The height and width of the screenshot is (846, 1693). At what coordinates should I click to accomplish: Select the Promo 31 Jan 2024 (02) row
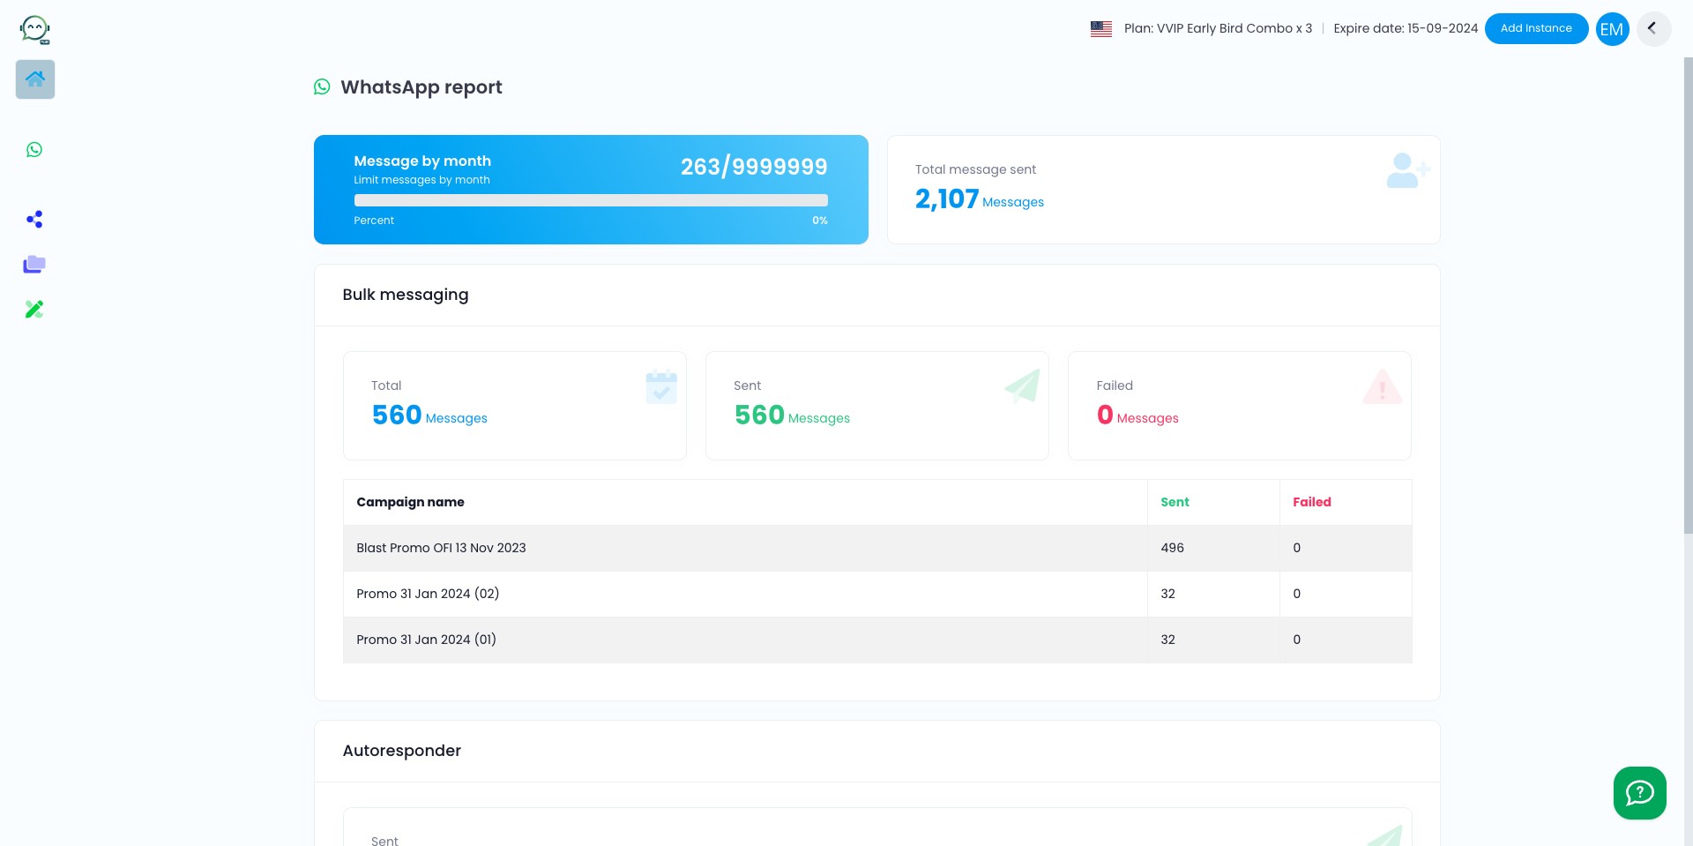click(x=877, y=594)
